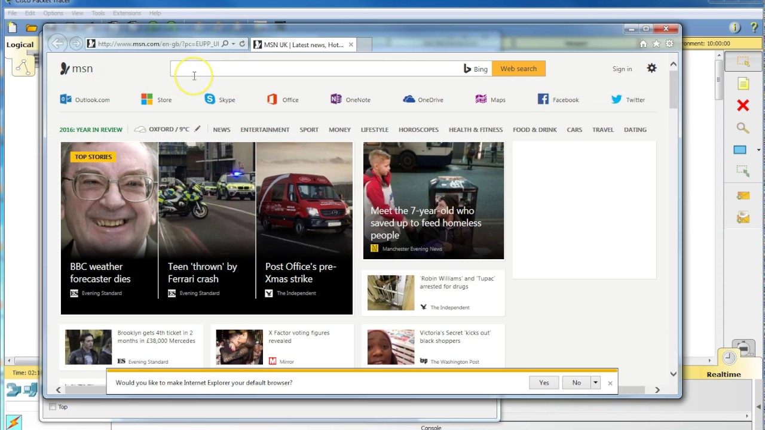Viewport: 765px width, 430px height.
Task: Go back using the browser Back arrow
Action: point(57,44)
